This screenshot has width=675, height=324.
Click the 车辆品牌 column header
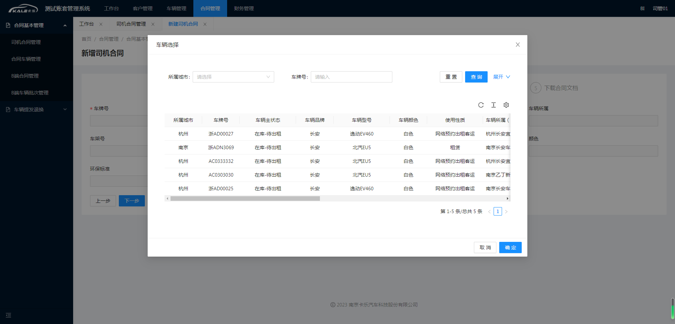[315, 120]
